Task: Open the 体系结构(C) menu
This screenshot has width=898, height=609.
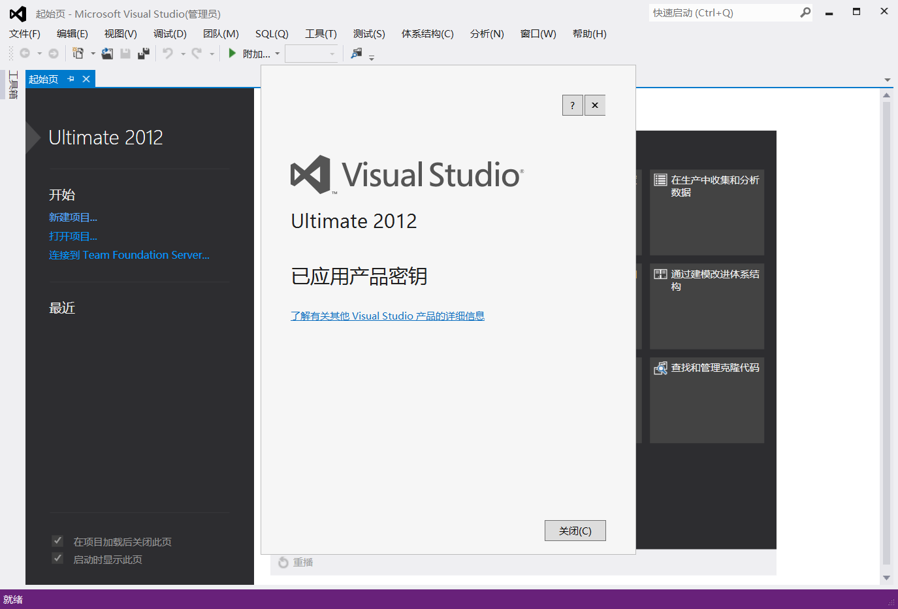Action: point(428,34)
